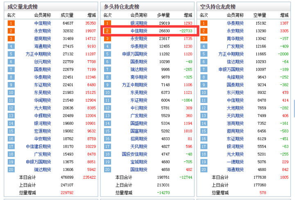Click the 增减 header in 成交量龙虎榜
This screenshot has height=200, width=295.
point(92,15)
